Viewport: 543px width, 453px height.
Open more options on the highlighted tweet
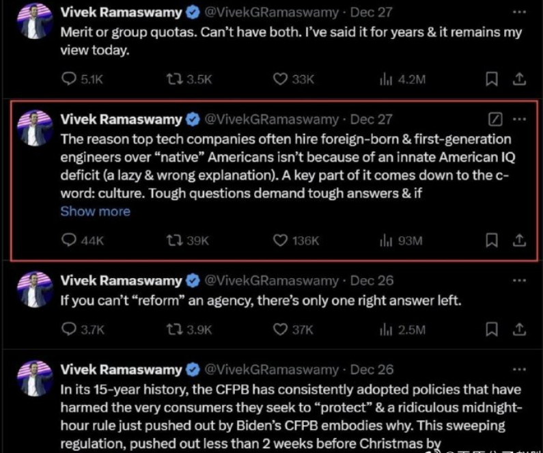519,120
